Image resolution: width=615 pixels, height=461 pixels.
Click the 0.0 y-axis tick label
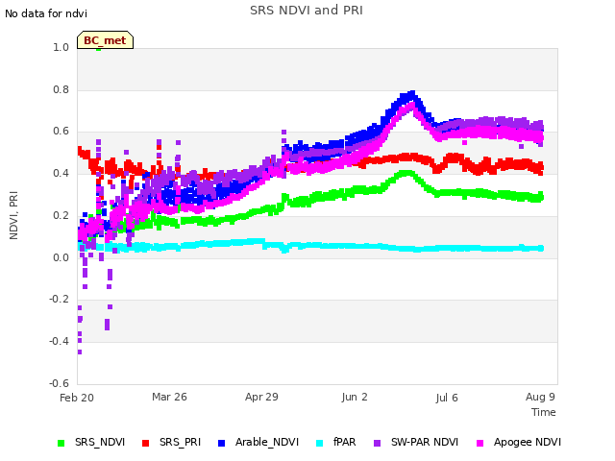[61, 257]
